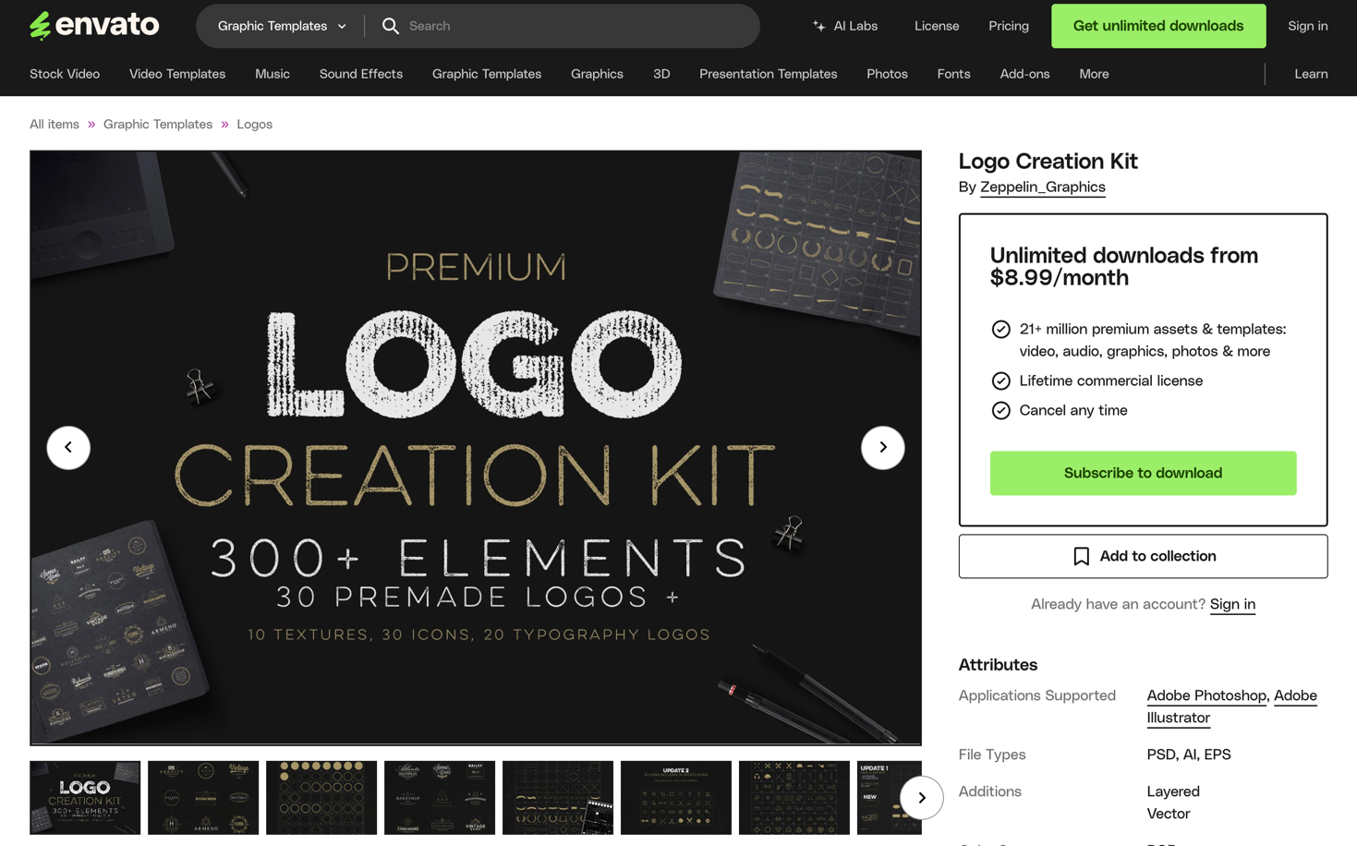Open the Presentation Templates menu
The image size is (1357, 846).
tap(769, 74)
